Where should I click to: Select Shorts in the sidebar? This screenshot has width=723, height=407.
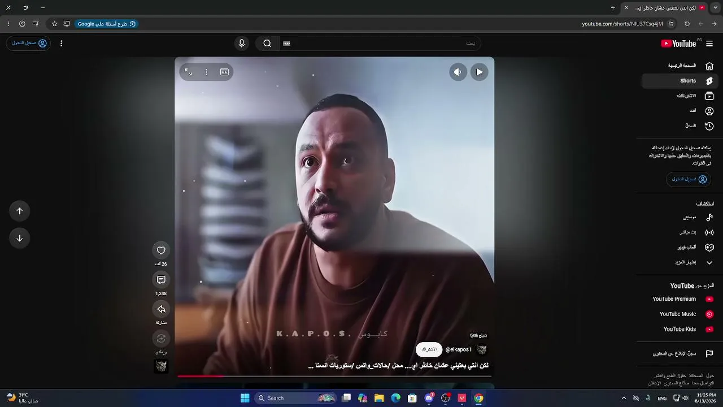pyautogui.click(x=679, y=81)
